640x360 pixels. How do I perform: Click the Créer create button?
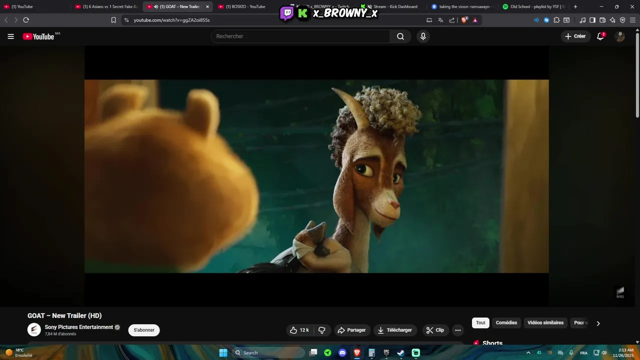(x=575, y=36)
